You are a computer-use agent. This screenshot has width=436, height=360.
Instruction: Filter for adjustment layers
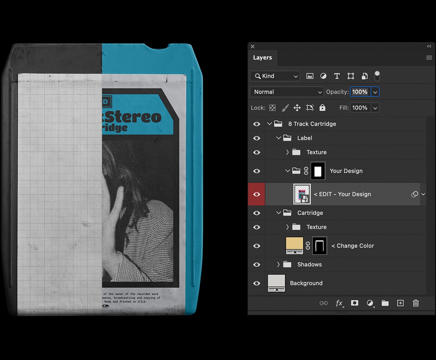[323, 76]
